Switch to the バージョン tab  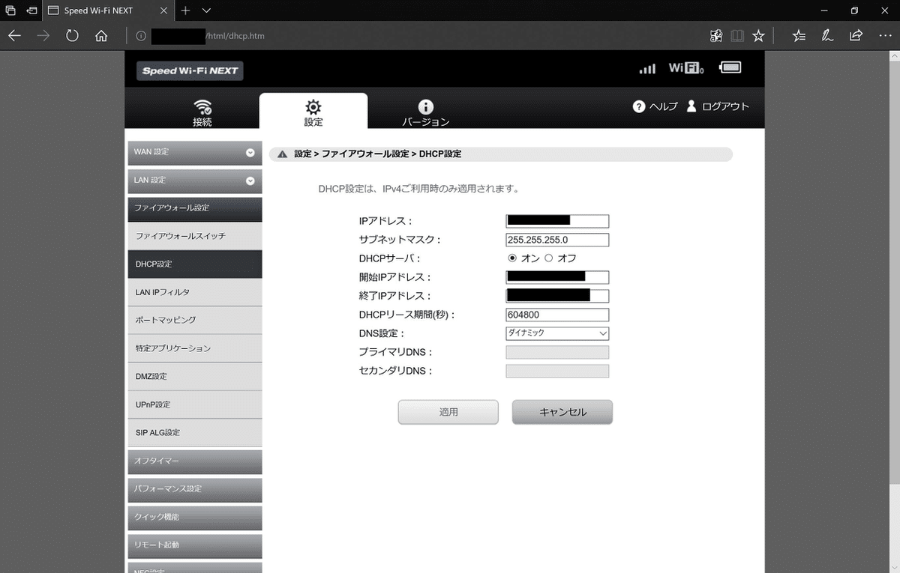[425, 112]
